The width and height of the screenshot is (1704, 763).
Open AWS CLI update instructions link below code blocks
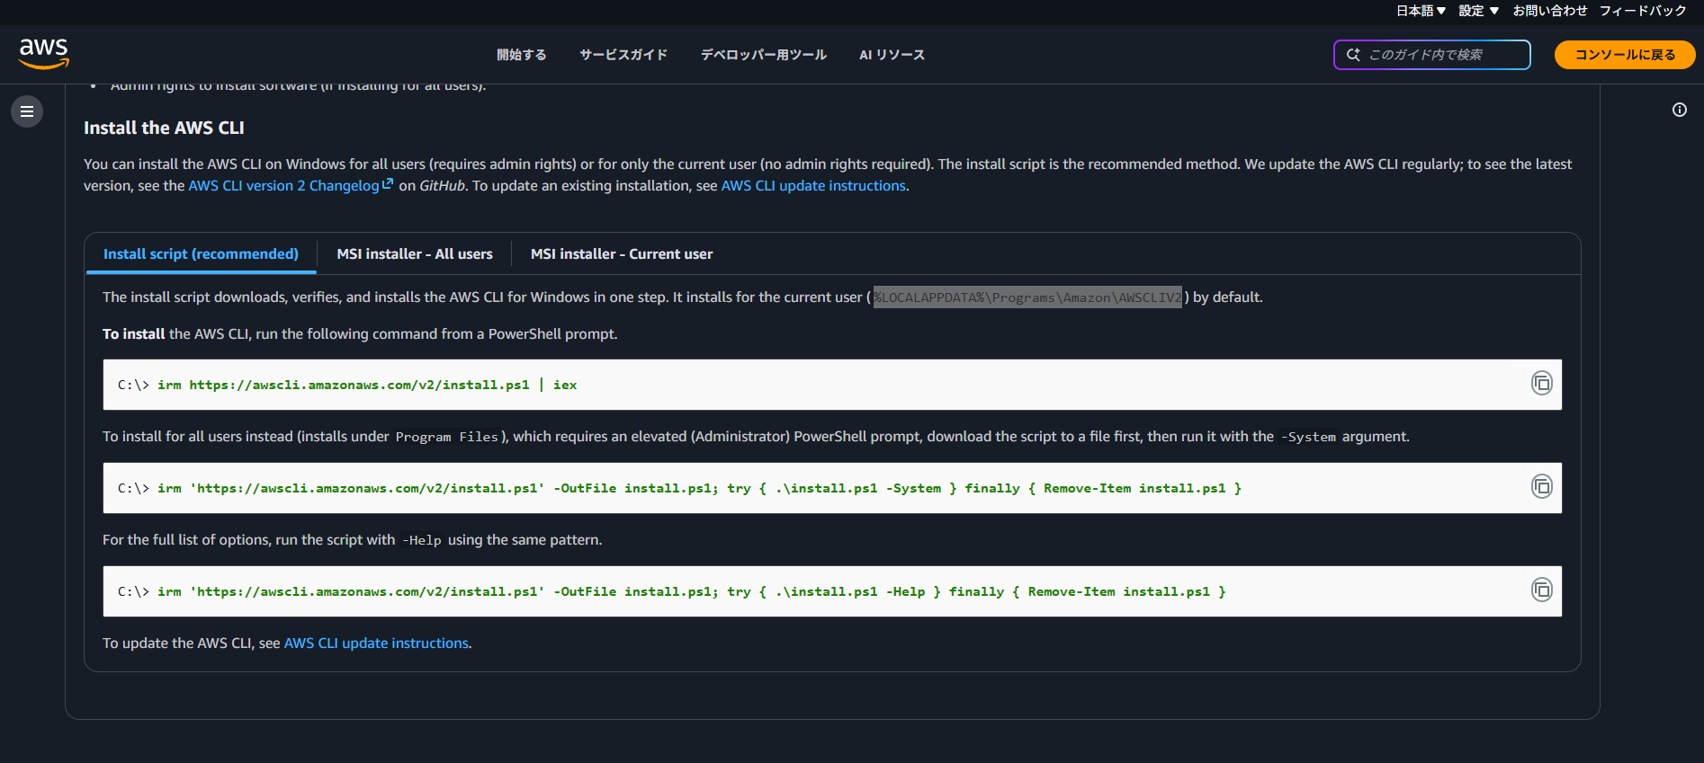pyautogui.click(x=376, y=643)
